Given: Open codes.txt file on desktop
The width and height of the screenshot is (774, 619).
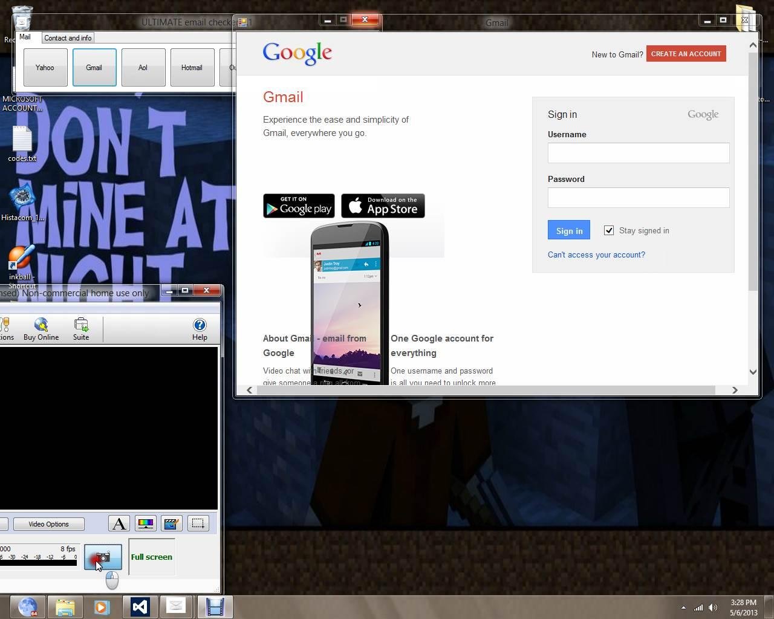Looking at the screenshot, I should pos(22,144).
